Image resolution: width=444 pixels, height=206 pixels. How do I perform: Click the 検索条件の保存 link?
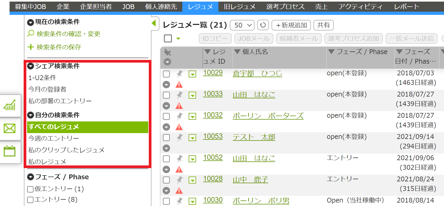click(x=59, y=47)
